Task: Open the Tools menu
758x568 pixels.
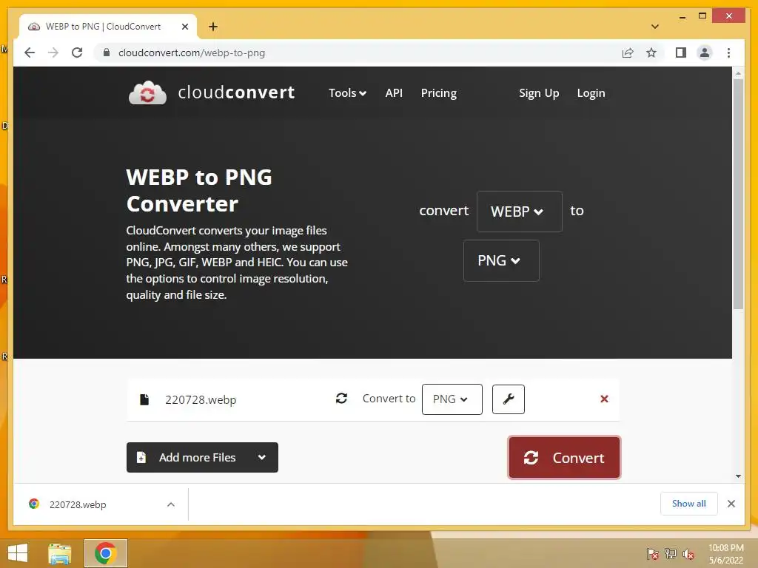Action: point(347,92)
